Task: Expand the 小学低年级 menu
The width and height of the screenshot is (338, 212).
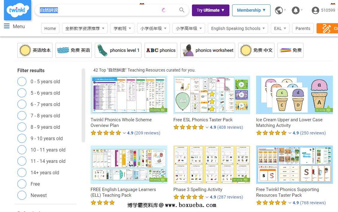Action: point(153,28)
